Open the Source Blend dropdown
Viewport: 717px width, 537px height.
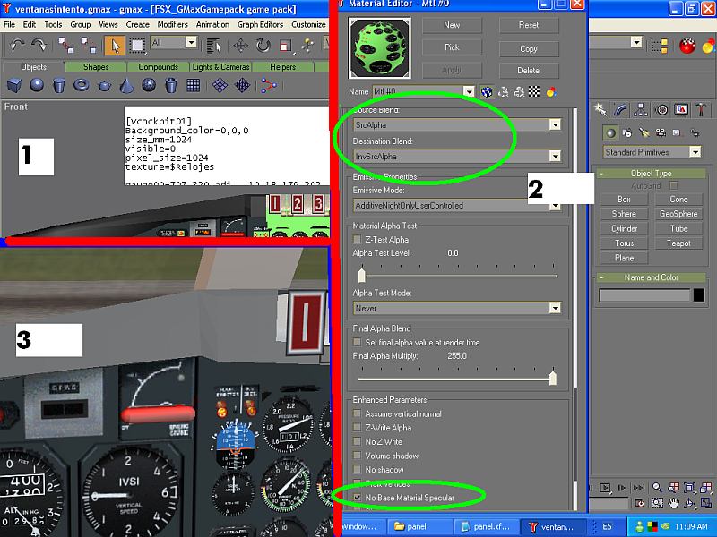click(x=555, y=125)
